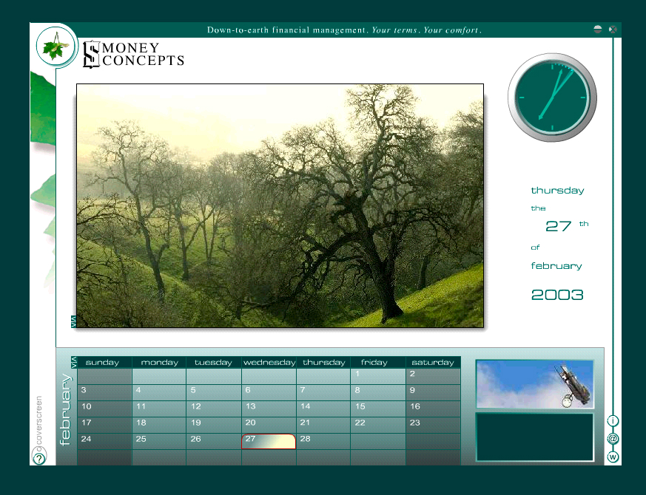
Task: Open the email '@' circle icon
Action: [x=613, y=439]
